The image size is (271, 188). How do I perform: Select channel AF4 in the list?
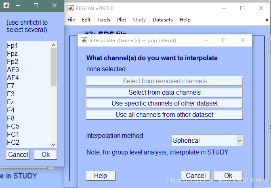click(x=28, y=78)
